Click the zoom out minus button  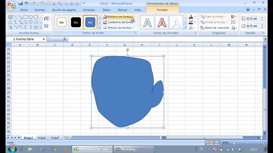pos(234,143)
